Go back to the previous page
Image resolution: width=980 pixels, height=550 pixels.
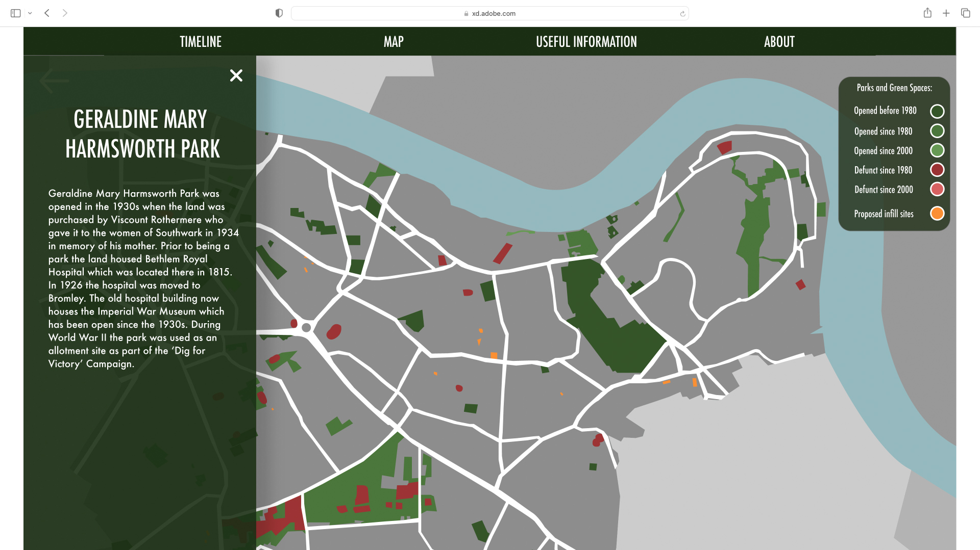[47, 13]
